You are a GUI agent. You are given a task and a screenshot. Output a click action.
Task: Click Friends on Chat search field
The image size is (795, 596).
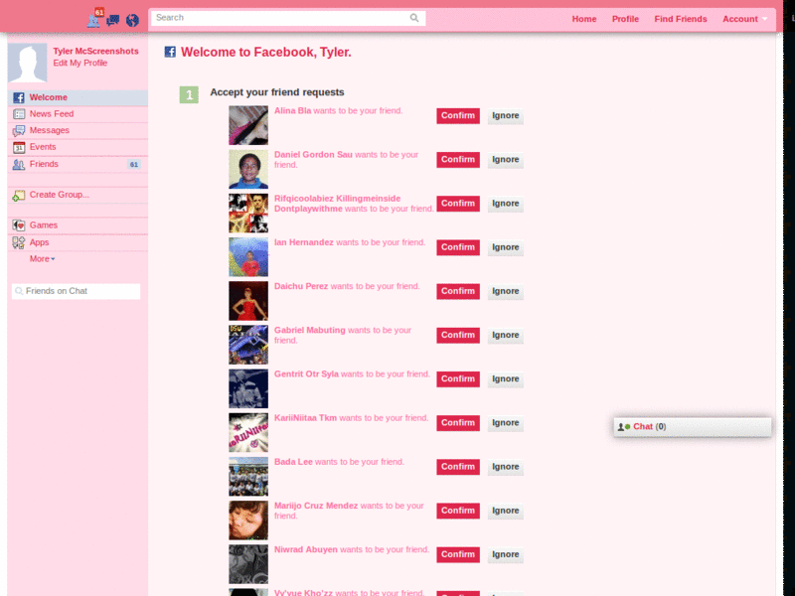77,291
